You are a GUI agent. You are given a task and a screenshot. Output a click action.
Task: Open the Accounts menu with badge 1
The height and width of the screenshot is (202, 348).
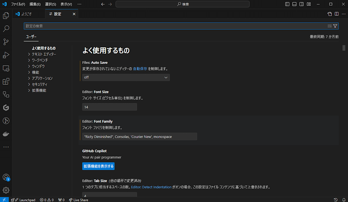click(6, 177)
